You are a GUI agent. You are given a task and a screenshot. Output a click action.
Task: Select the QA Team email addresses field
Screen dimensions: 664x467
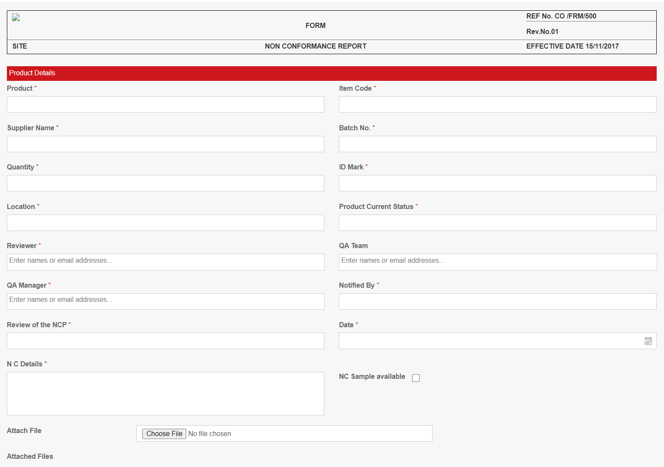(x=497, y=262)
